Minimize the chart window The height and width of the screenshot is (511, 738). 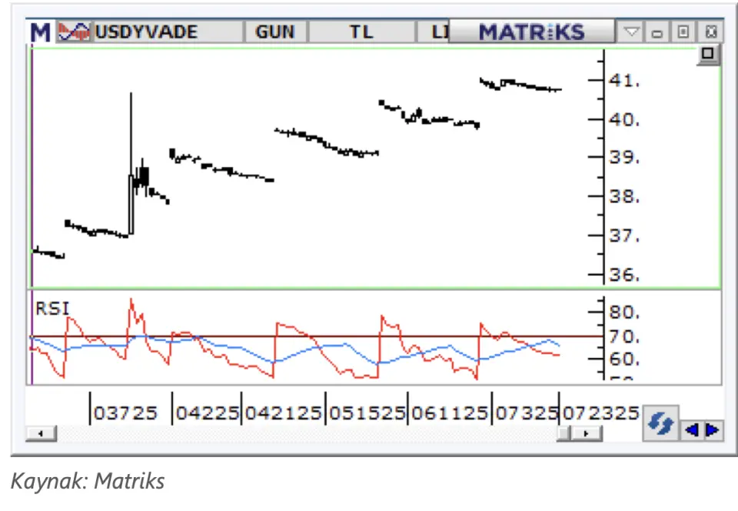pos(657,32)
